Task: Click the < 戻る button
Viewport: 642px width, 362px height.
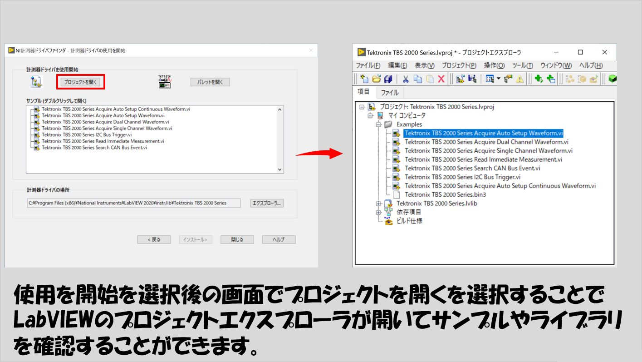Action: 154,240
